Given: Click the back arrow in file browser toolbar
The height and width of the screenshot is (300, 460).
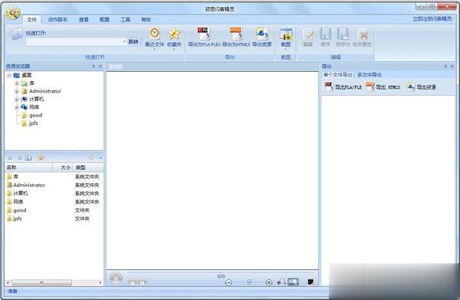Looking at the screenshot, I should point(10,158).
